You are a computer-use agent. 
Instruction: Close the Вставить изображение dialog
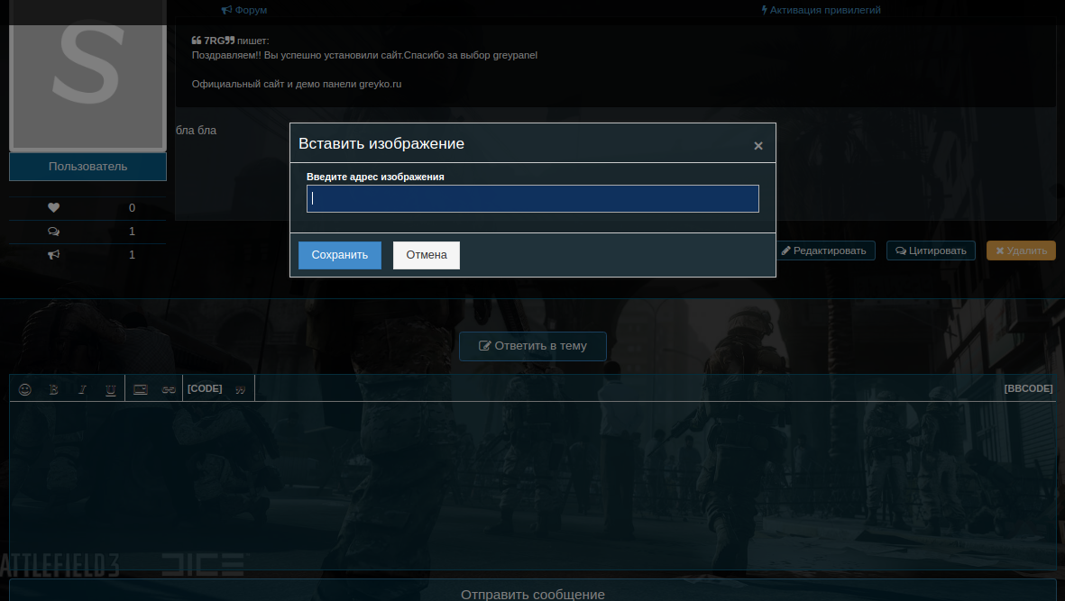758,146
